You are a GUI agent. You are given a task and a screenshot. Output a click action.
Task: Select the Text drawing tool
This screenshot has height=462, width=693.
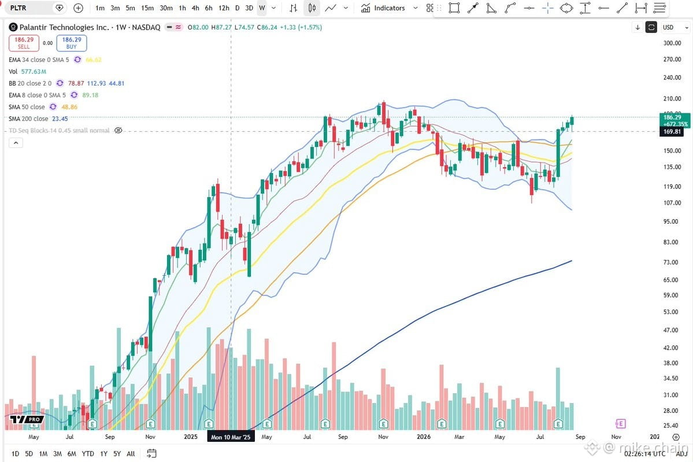click(x=585, y=8)
